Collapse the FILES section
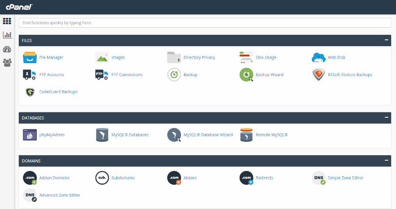Image resolution: width=396 pixels, height=209 pixels. point(387,40)
